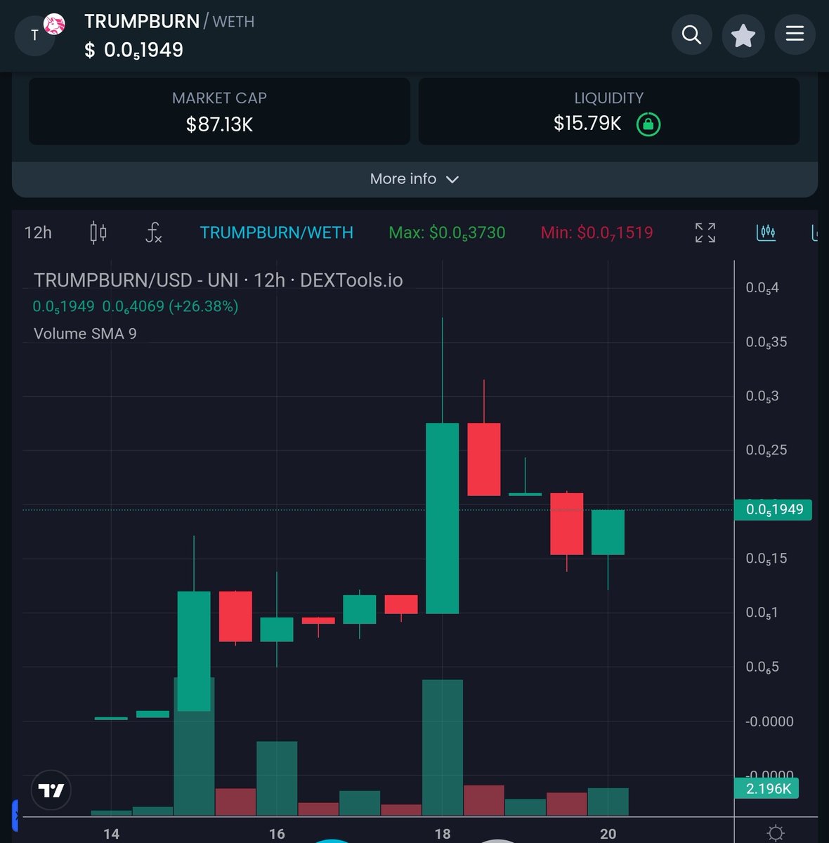
Task: Open the fx indicators menu
Action: click(153, 233)
